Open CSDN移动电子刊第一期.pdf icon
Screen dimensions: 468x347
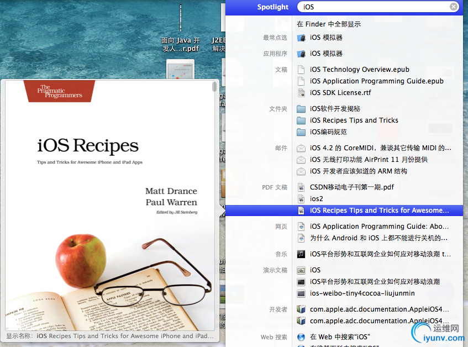point(301,187)
